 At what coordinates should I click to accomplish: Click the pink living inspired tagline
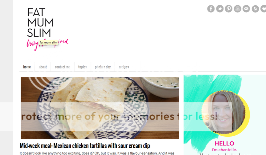48,45
